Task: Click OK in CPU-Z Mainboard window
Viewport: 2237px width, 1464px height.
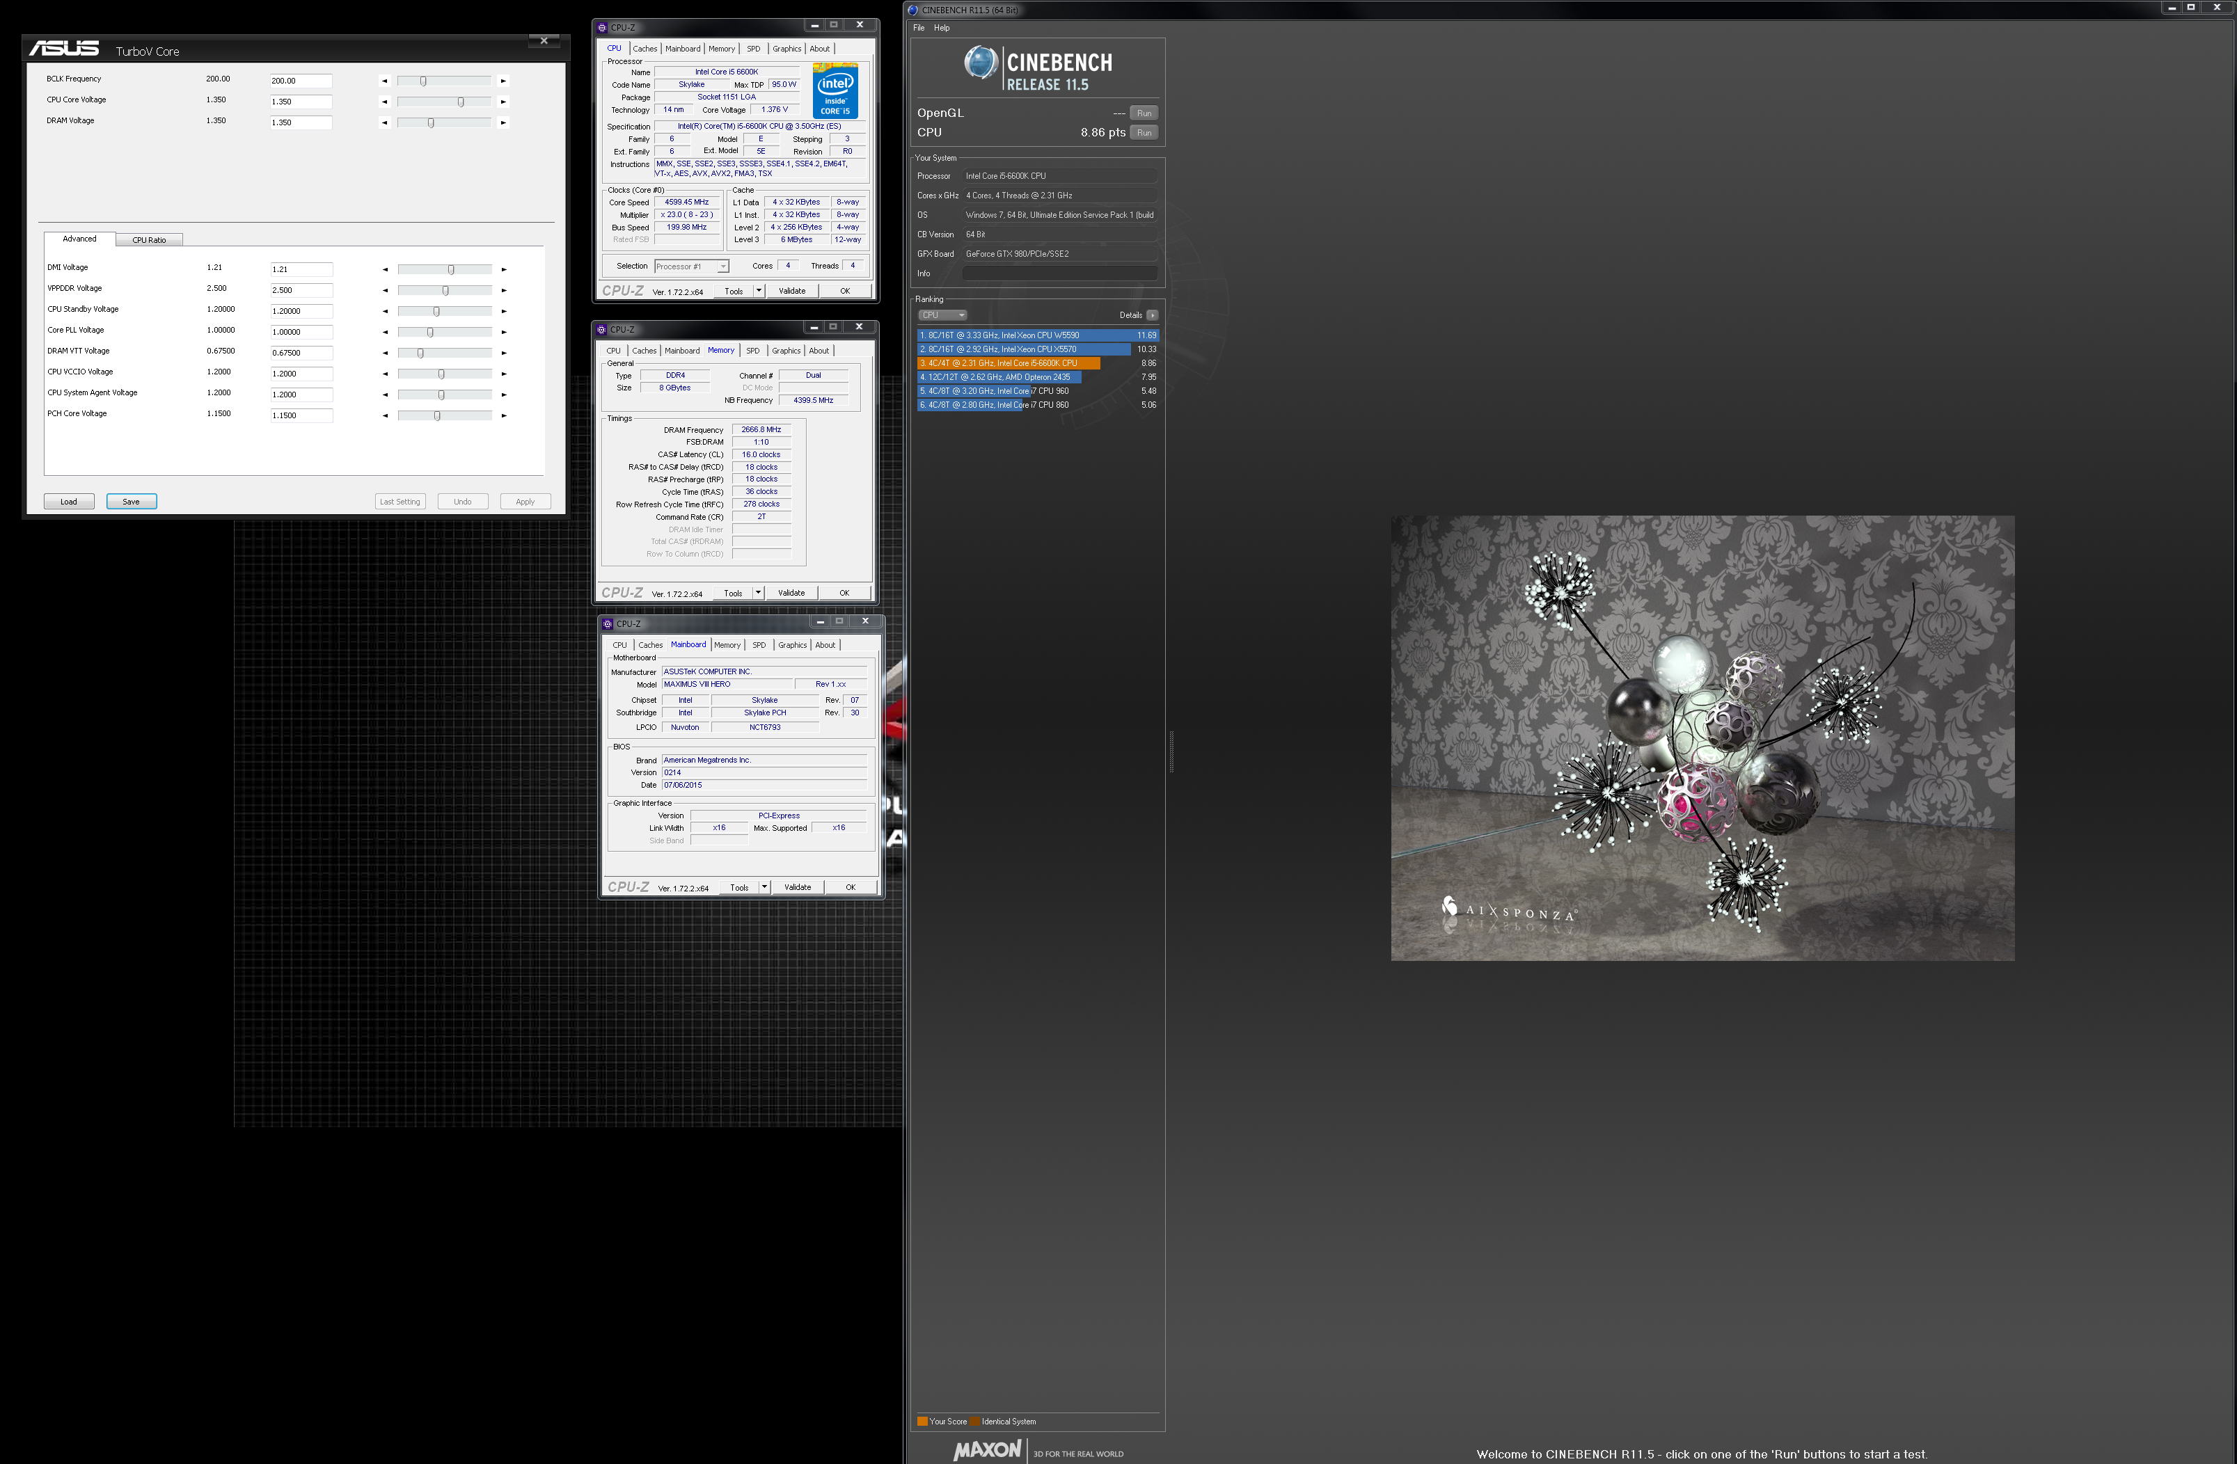Action: 851,887
